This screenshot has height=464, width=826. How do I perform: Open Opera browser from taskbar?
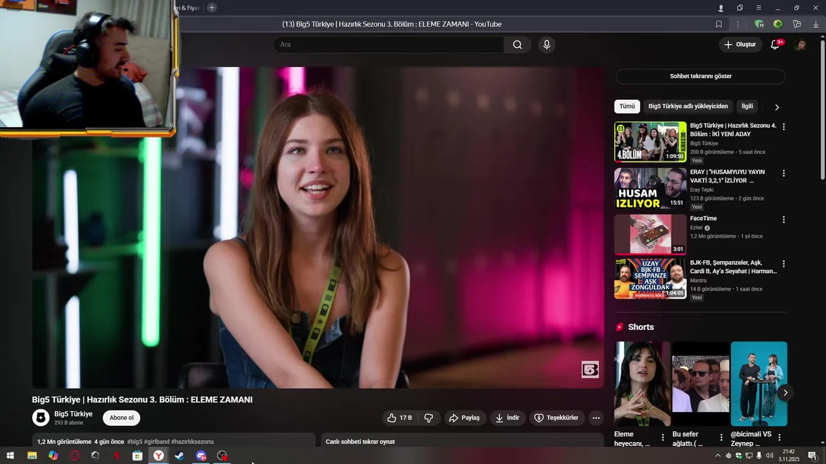tap(74, 456)
